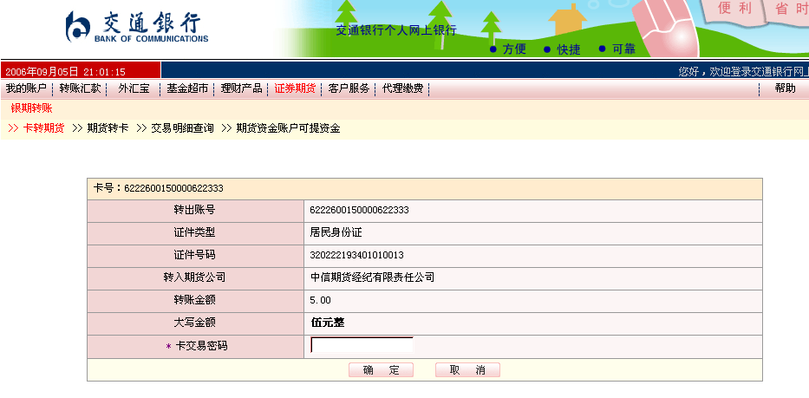
Task: Click ID number 320222193401010013
Action: pyautogui.click(x=356, y=256)
